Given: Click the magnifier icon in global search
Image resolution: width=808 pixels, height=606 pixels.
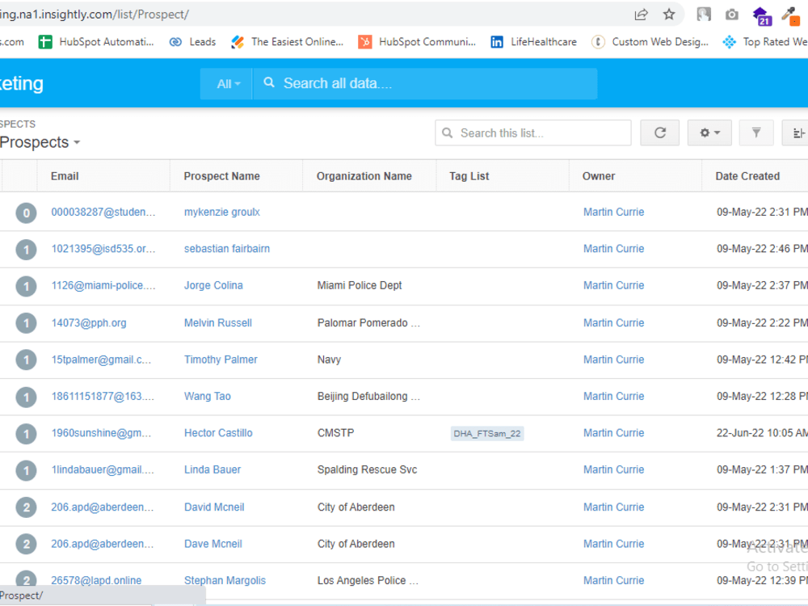Looking at the screenshot, I should [x=269, y=82].
